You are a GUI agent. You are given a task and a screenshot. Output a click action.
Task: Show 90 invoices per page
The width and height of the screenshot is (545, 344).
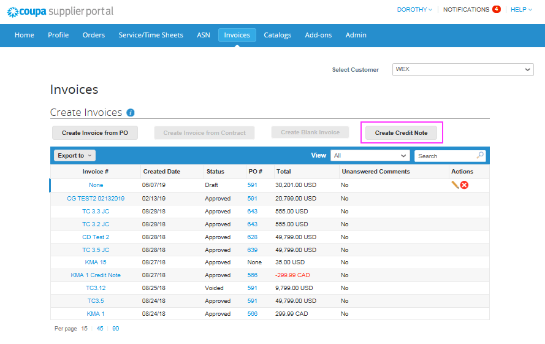[x=116, y=329]
